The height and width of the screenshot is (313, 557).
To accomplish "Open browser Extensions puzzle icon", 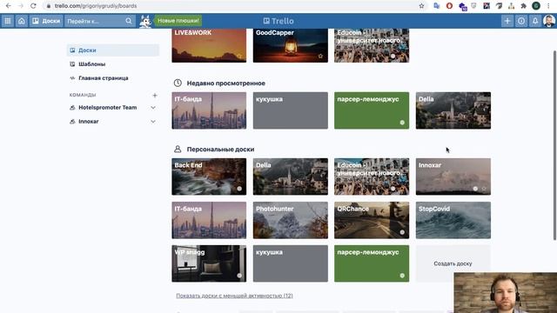I will click(523, 6).
